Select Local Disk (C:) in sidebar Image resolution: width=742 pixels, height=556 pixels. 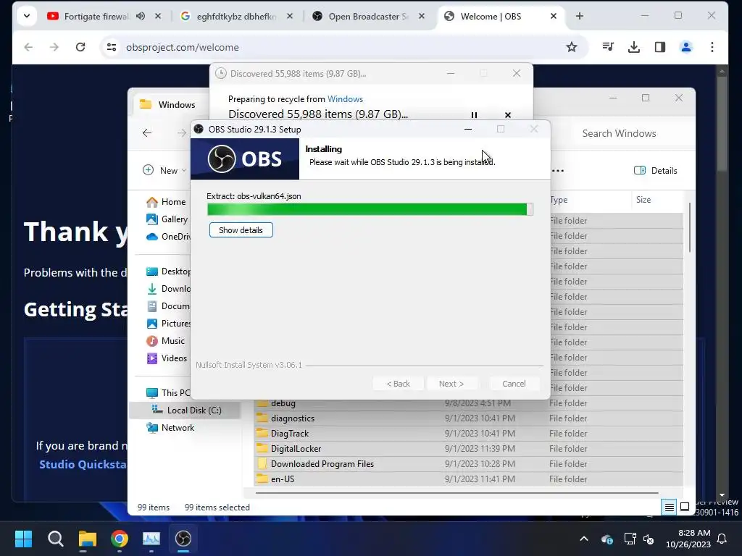[186, 410]
